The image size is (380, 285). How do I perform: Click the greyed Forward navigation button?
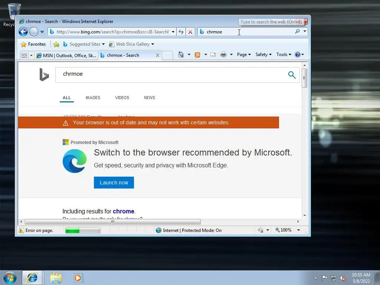(34, 32)
